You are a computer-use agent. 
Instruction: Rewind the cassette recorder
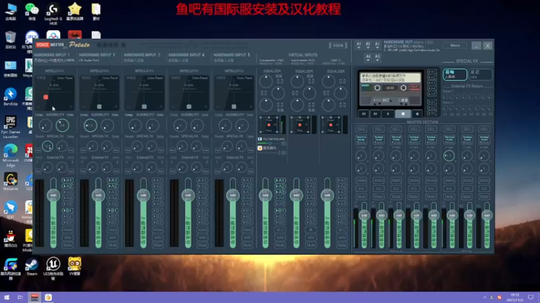click(364, 114)
